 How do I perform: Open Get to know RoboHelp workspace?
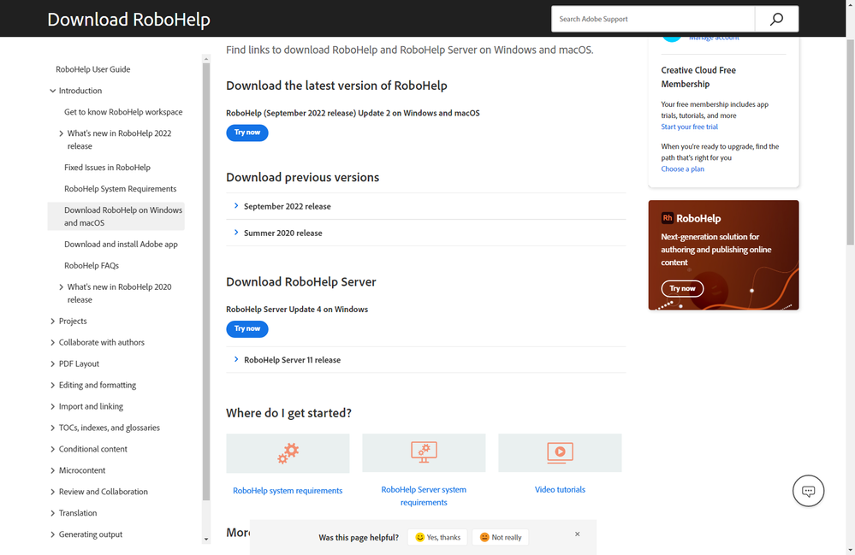coord(123,112)
